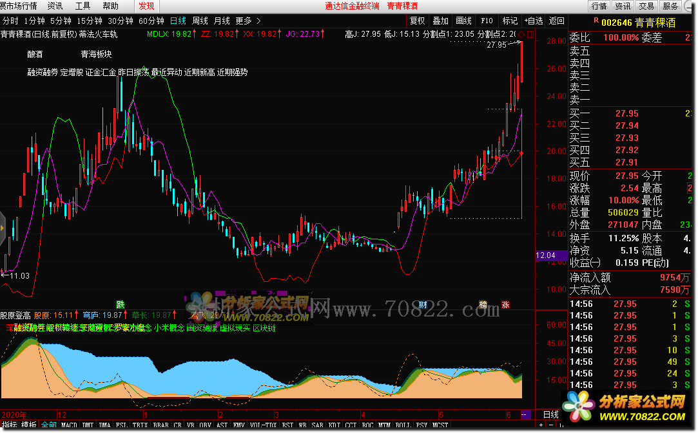Select the PSY indicator

[422, 425]
